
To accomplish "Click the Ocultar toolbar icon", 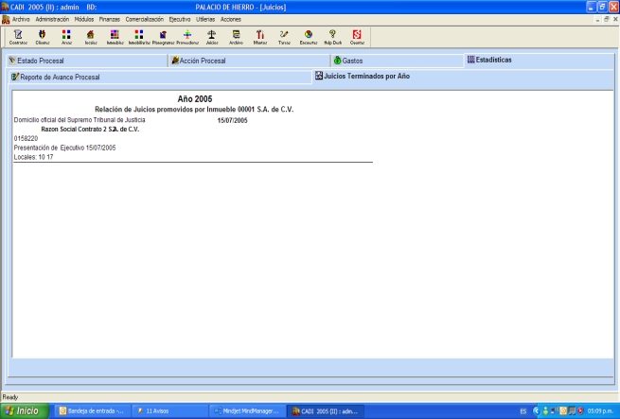I will click(357, 37).
